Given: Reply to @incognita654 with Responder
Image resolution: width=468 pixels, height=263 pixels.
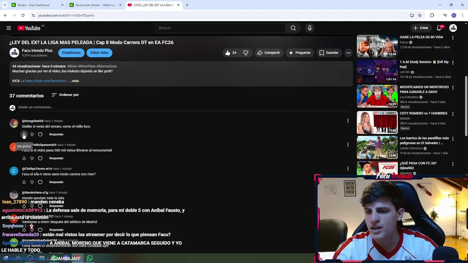Looking at the screenshot, I should (56, 134).
